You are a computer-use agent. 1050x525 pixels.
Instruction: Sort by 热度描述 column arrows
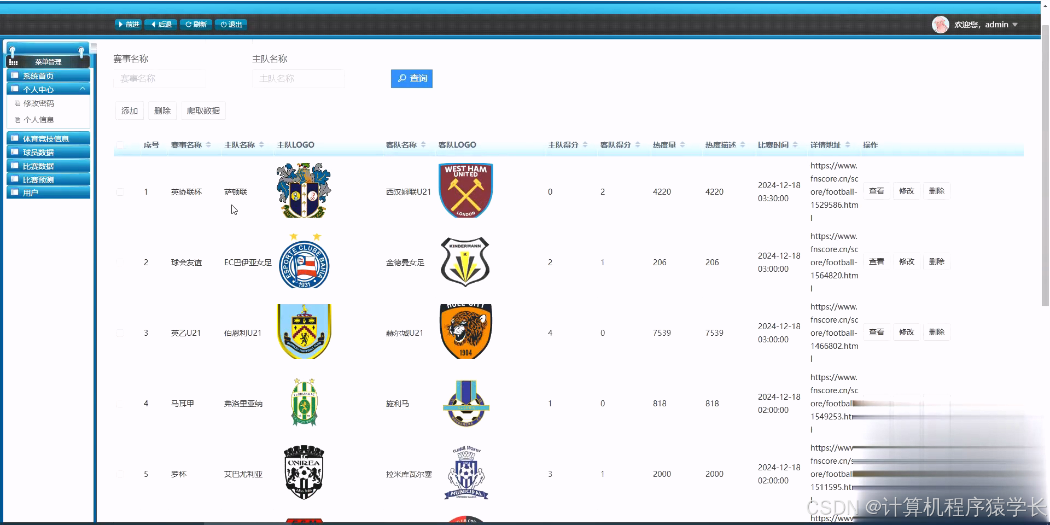point(743,145)
